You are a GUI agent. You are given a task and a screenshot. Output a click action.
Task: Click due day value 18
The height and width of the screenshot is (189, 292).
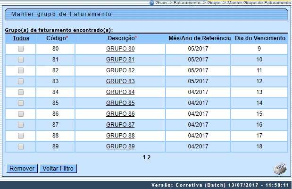click(x=259, y=146)
